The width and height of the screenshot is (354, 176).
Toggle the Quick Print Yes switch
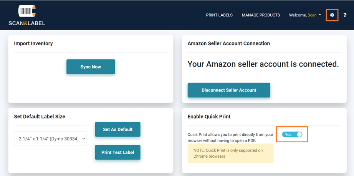point(292,135)
